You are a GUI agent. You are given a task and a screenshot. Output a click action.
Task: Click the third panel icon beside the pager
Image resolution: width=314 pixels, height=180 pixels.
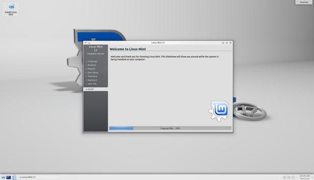point(14,177)
